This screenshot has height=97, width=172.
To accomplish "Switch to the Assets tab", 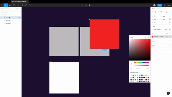I will [8, 9].
